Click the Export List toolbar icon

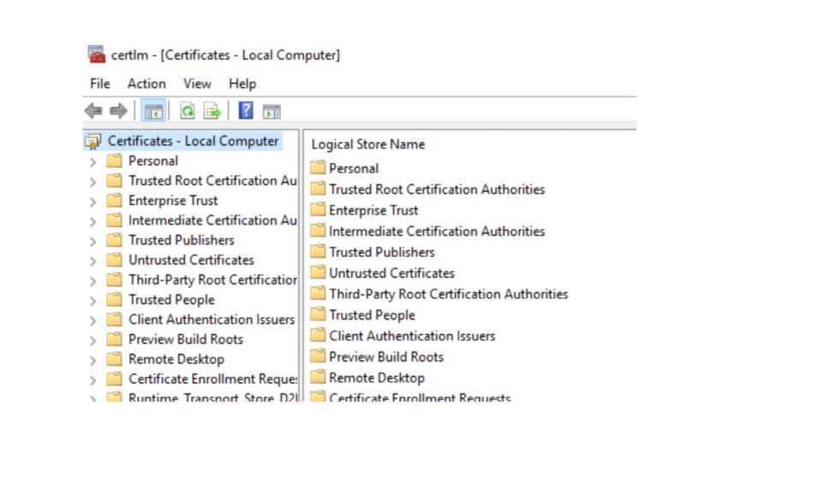click(212, 111)
